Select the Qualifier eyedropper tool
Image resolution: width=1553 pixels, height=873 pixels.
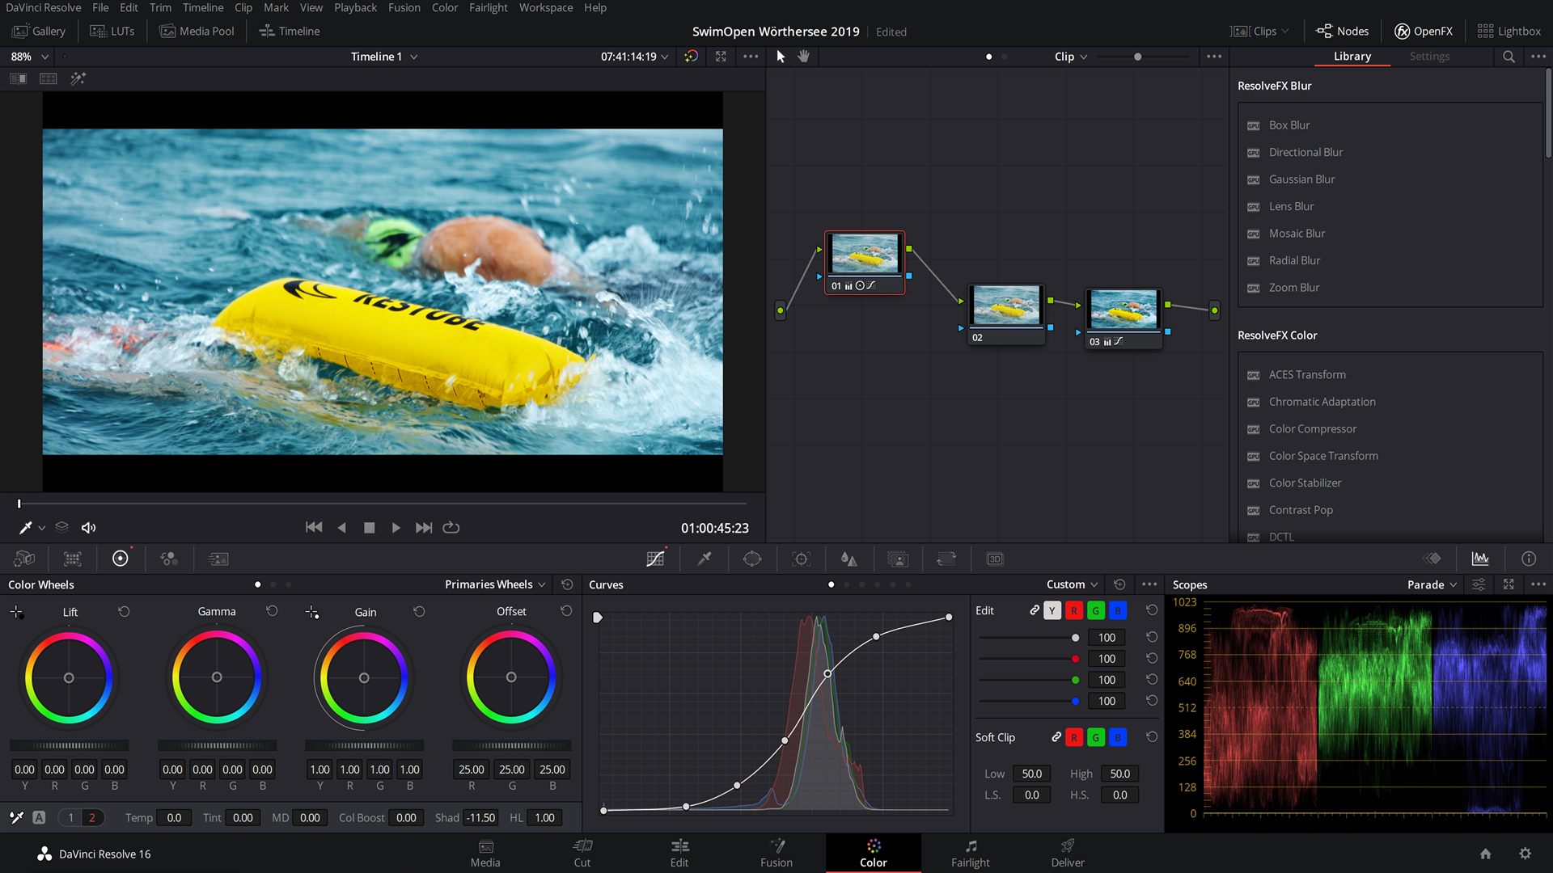pyautogui.click(x=703, y=559)
